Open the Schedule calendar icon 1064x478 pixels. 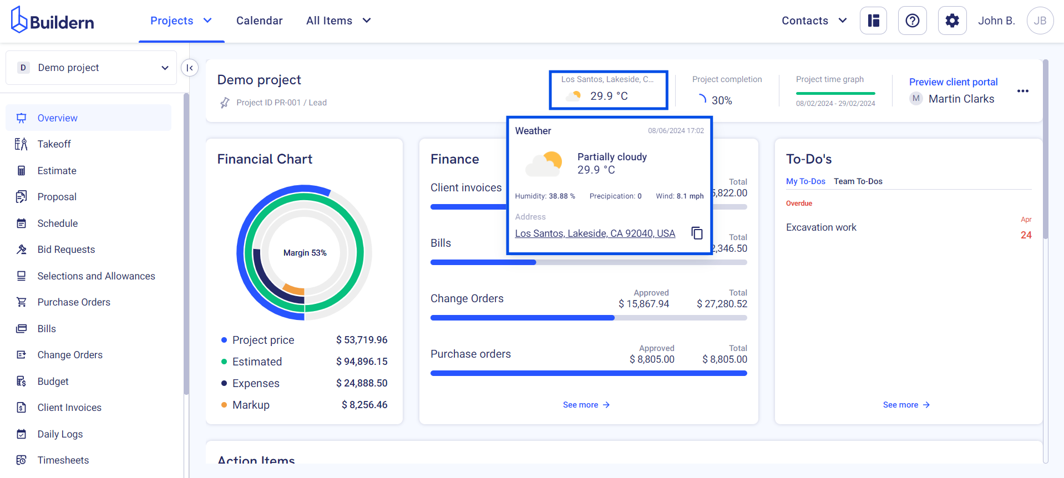pyautogui.click(x=21, y=223)
